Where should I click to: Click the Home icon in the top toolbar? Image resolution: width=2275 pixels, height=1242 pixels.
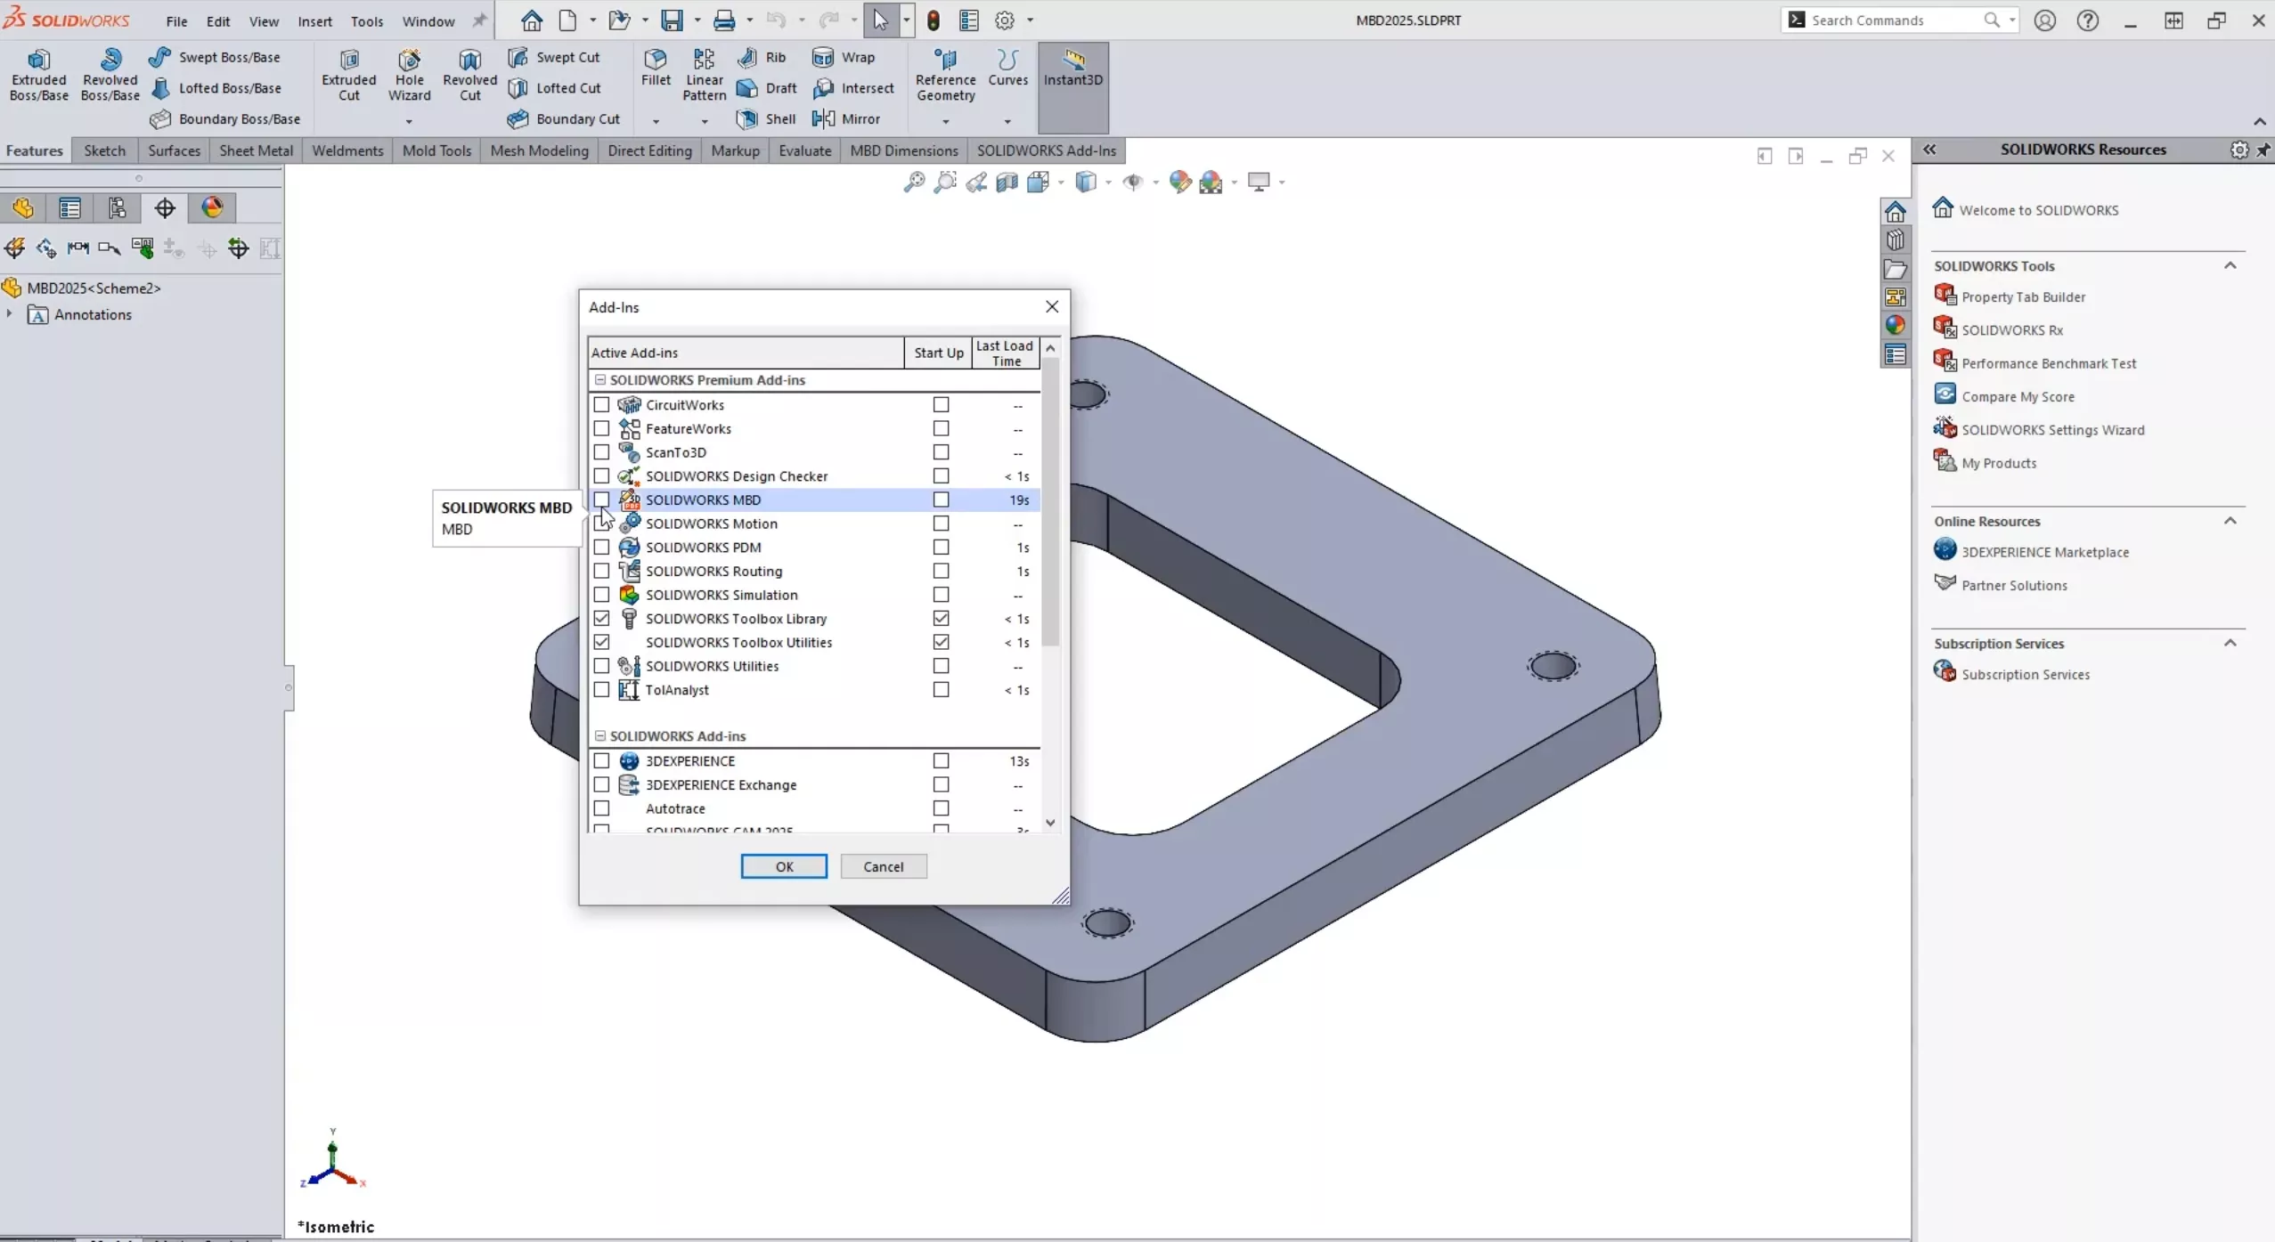(532, 20)
